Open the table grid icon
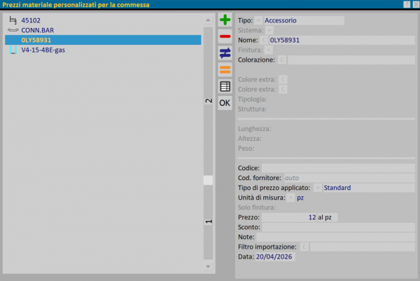The width and height of the screenshot is (420, 281). point(225,86)
